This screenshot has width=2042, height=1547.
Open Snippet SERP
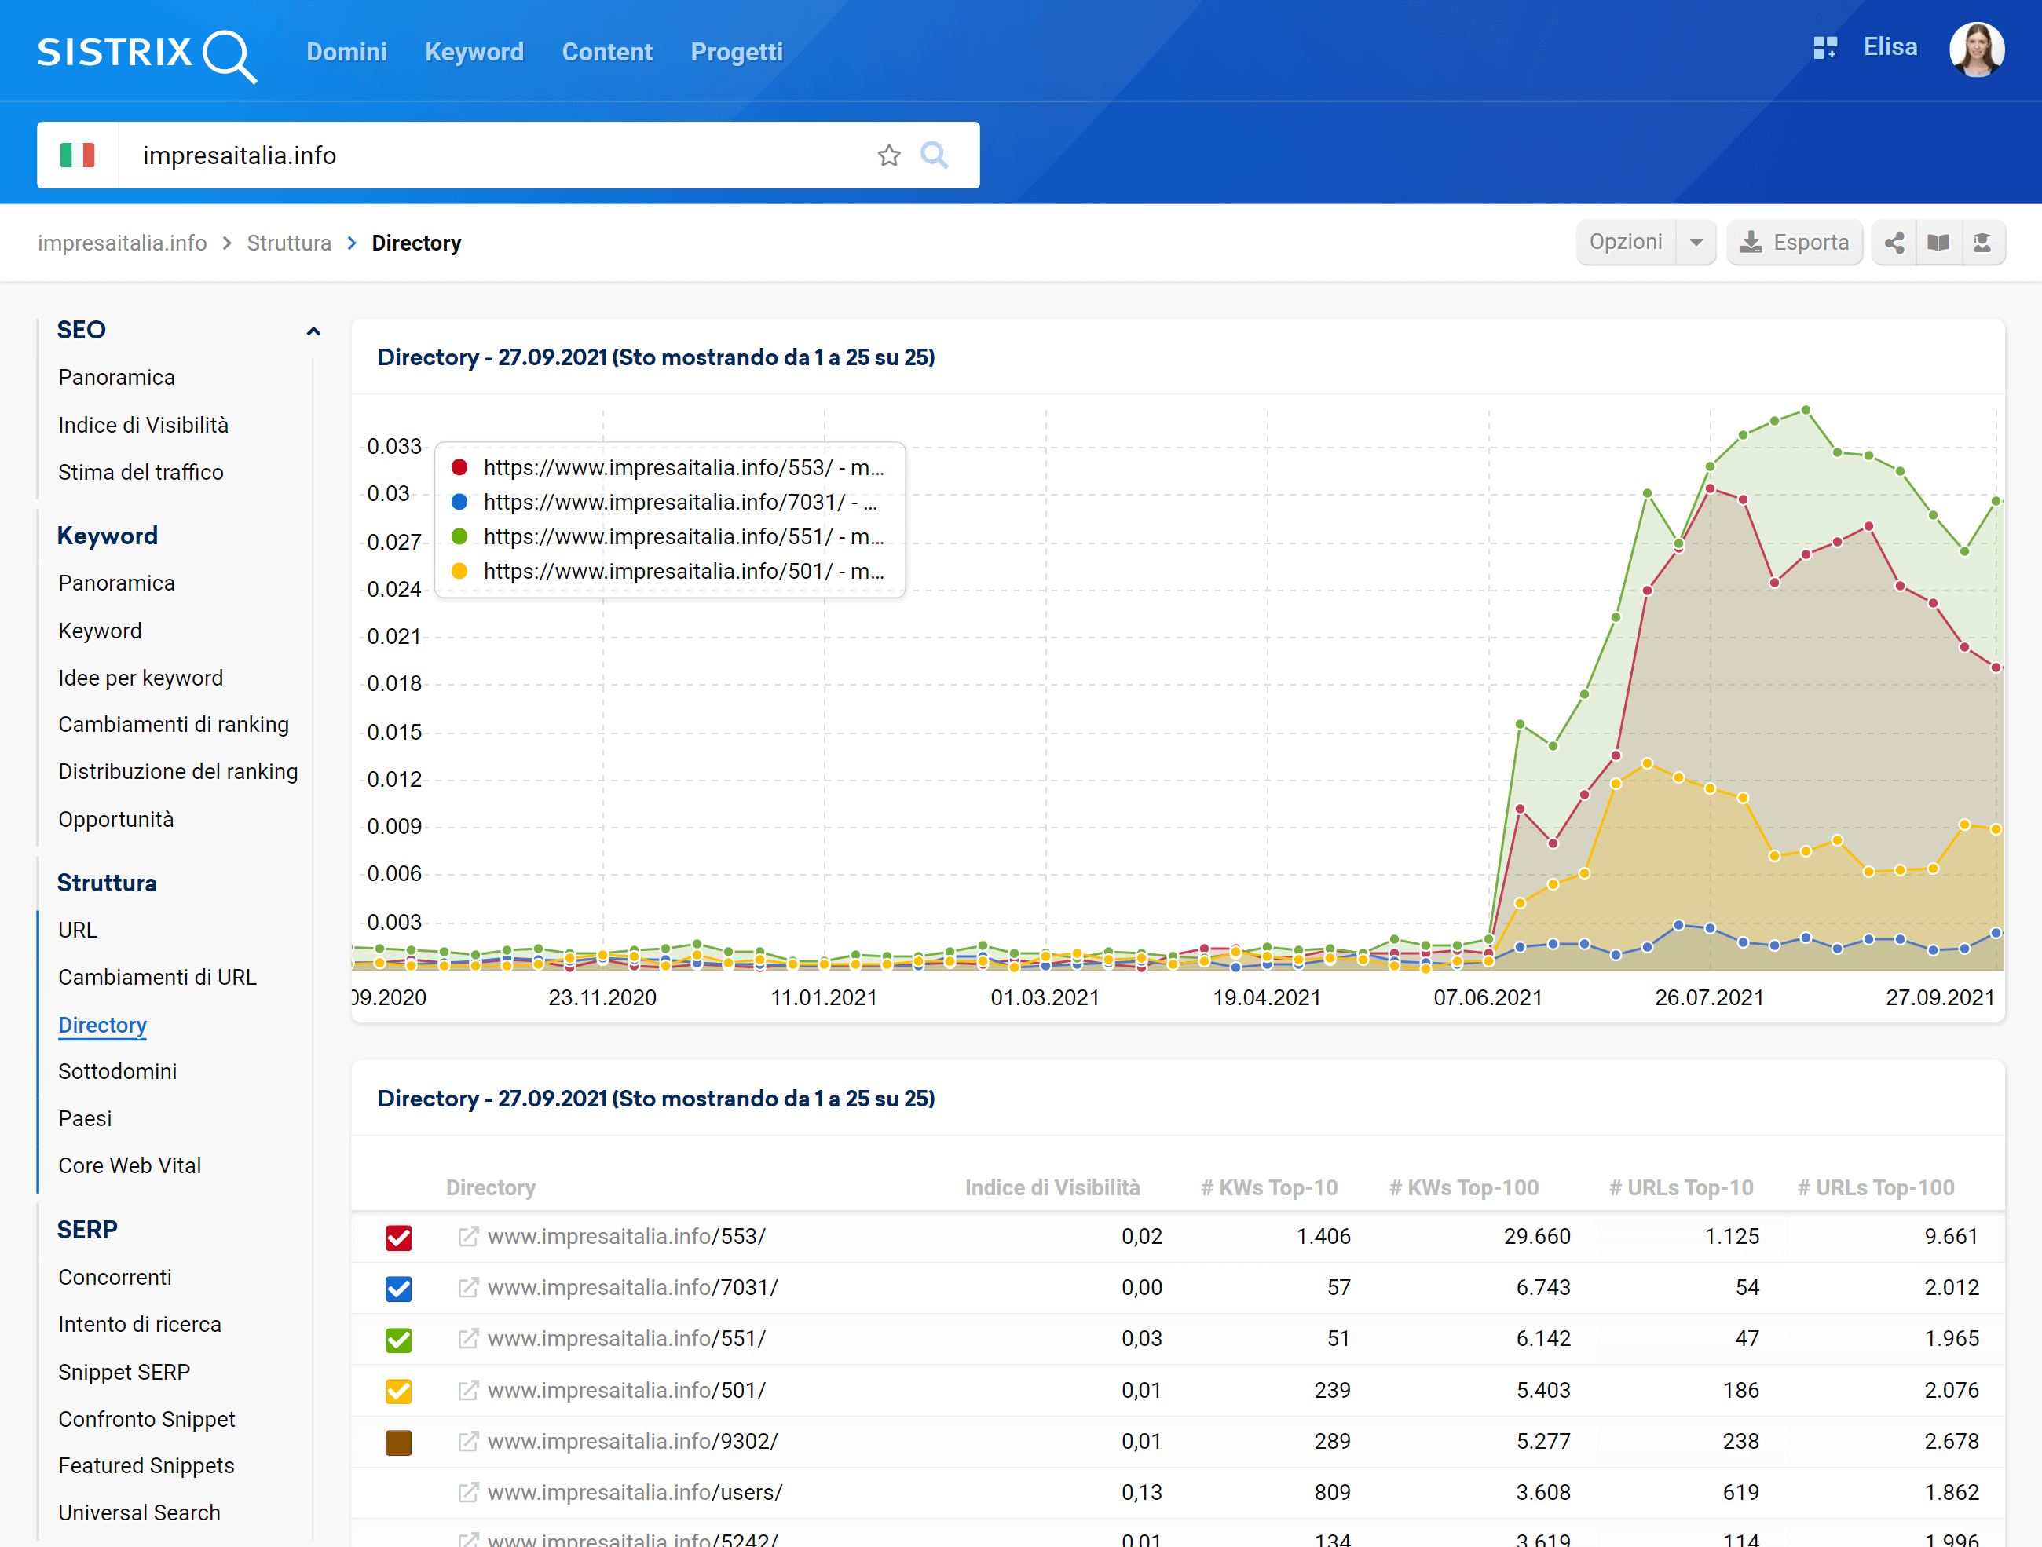point(124,1372)
